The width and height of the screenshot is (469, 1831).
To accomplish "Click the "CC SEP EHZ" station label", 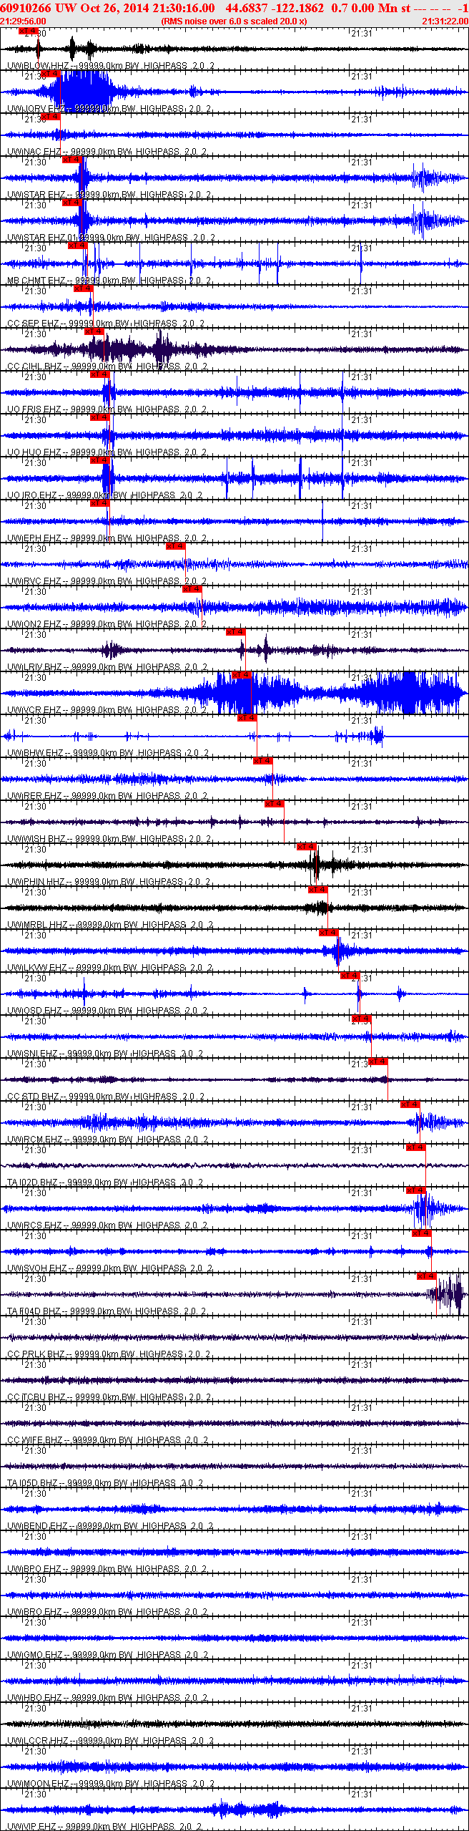I will 33,324.
